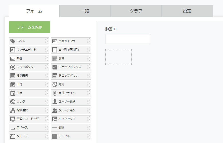Click the グループ選択 label text
Viewport: 223px width, 143px height.
(x=67, y=110)
